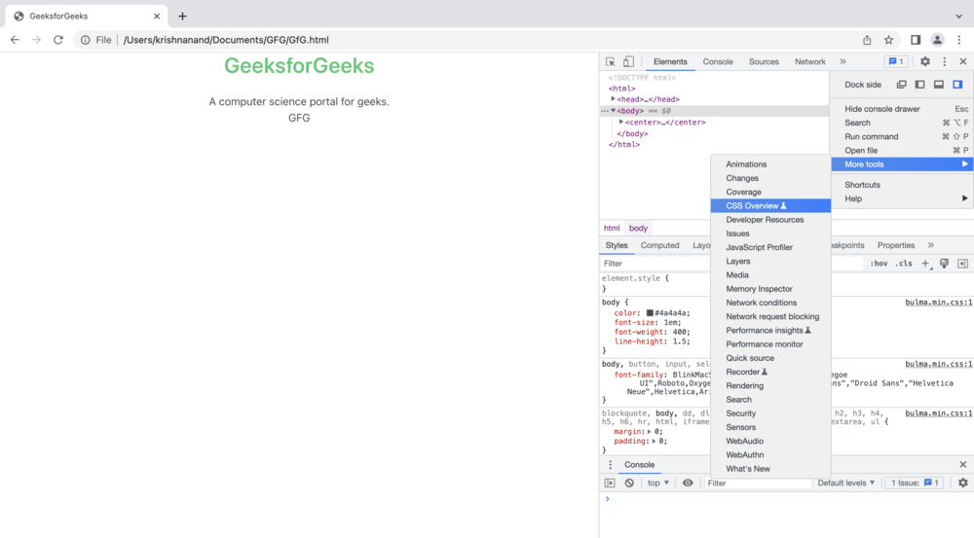
Task: Select CSS Overview from More tools
Action: 770,206
